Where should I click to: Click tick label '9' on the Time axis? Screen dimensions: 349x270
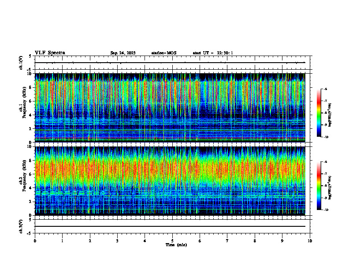[282, 241]
